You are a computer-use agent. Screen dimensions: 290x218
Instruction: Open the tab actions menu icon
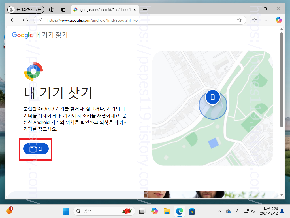click(x=63, y=10)
